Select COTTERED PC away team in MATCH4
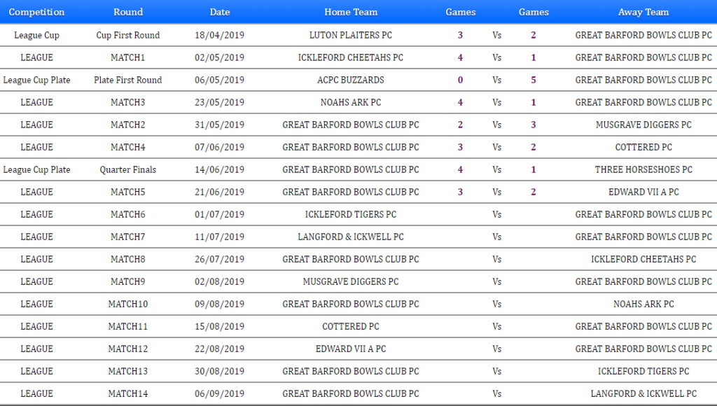The height and width of the screenshot is (406, 717). click(643, 147)
